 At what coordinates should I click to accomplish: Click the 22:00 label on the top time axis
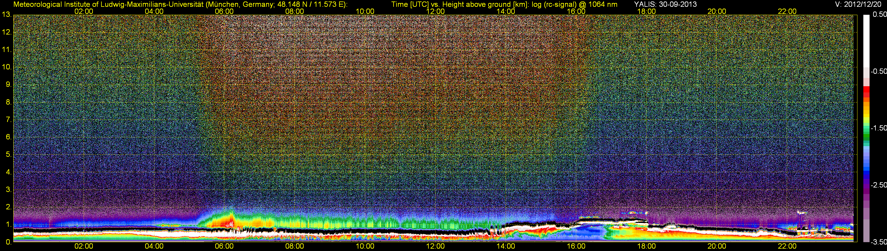click(x=787, y=11)
